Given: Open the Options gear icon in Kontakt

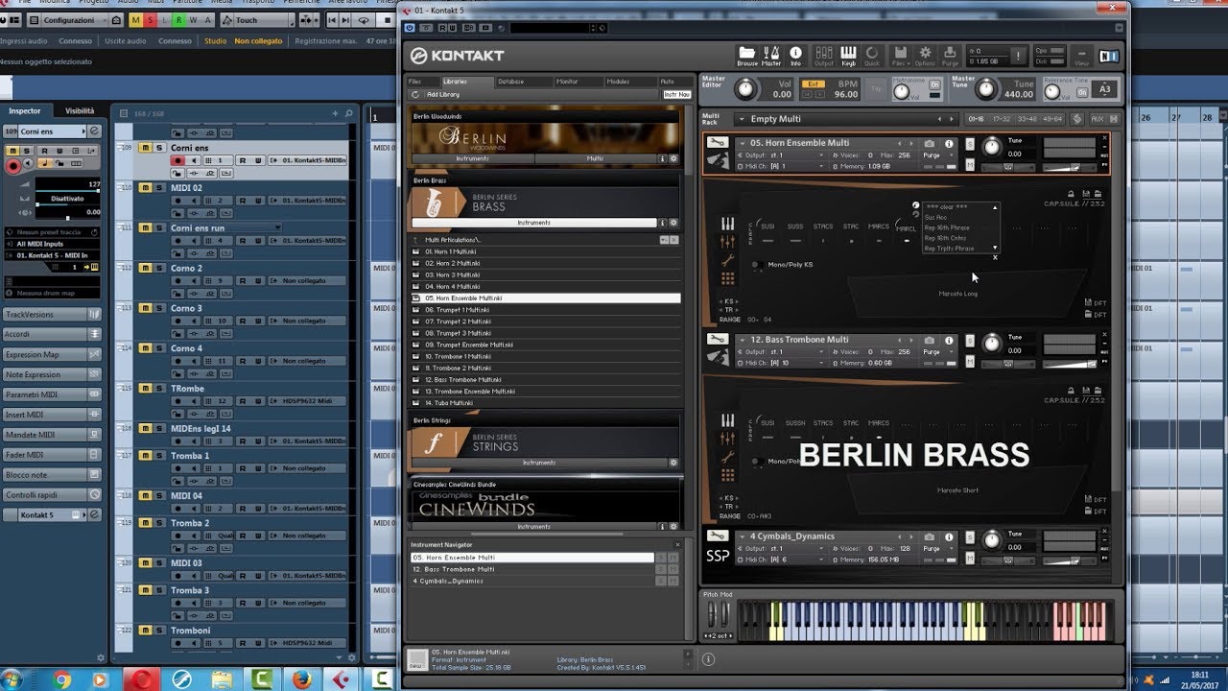Looking at the screenshot, I should 925,55.
